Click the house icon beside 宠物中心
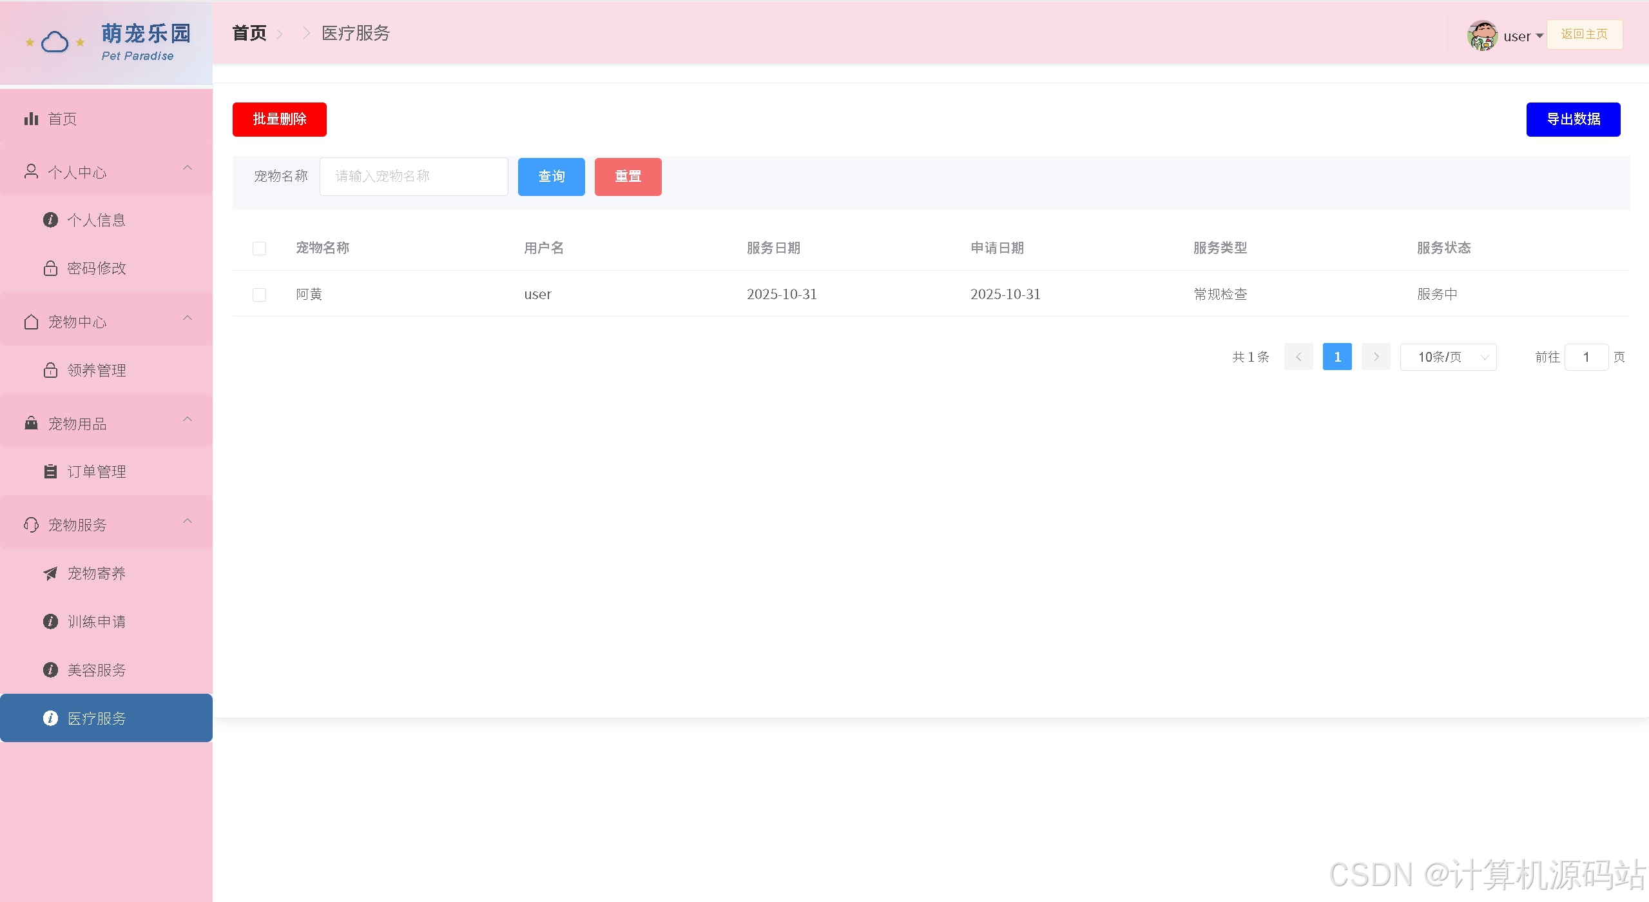The width and height of the screenshot is (1649, 902). [31, 322]
